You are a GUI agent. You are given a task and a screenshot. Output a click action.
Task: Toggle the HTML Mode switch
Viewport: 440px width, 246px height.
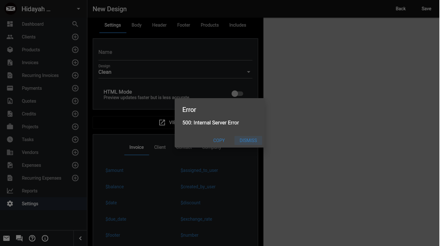click(x=237, y=94)
